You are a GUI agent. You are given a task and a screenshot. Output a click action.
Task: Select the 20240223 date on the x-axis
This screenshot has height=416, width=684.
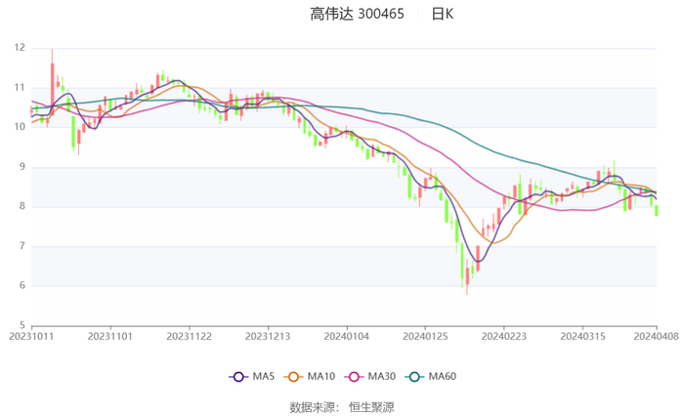503,336
